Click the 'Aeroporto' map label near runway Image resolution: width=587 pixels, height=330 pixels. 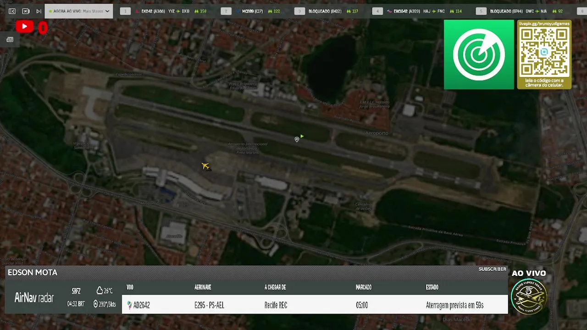tap(377, 133)
